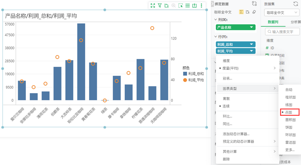The height and width of the screenshot is (165, 301).
Task: Click the swap axes icon in chart toolbar
Action: point(167,6)
